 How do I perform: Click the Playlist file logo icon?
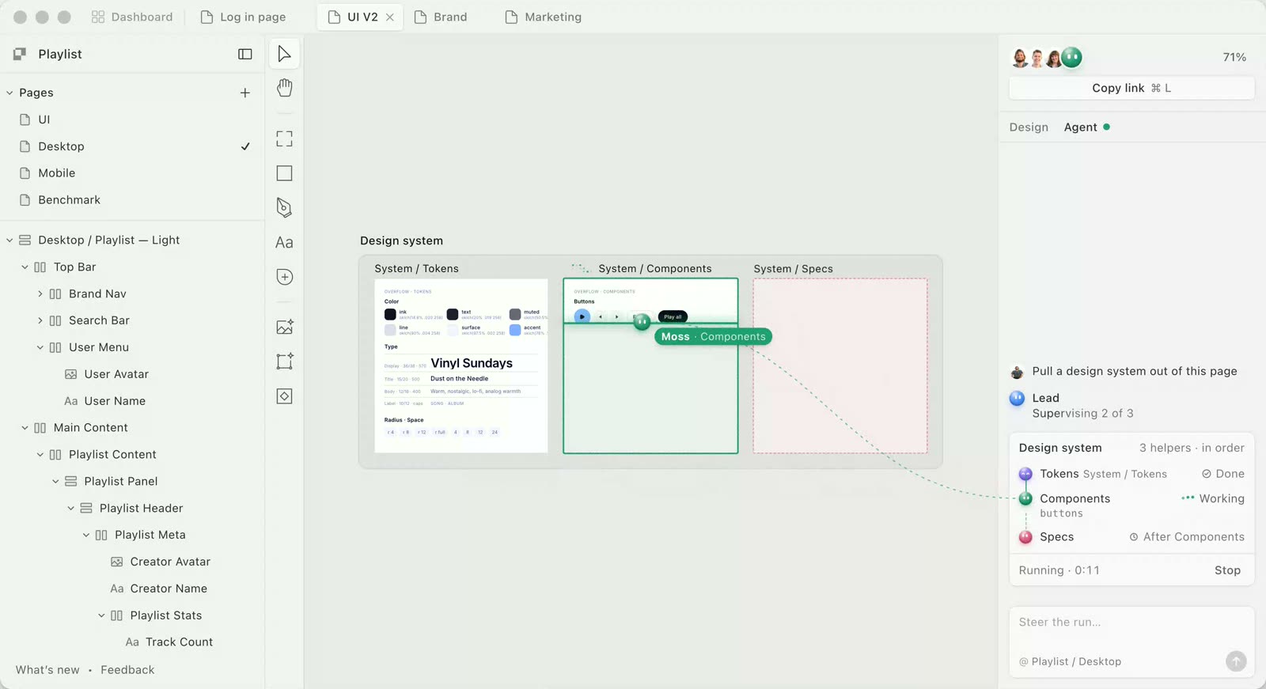point(20,54)
